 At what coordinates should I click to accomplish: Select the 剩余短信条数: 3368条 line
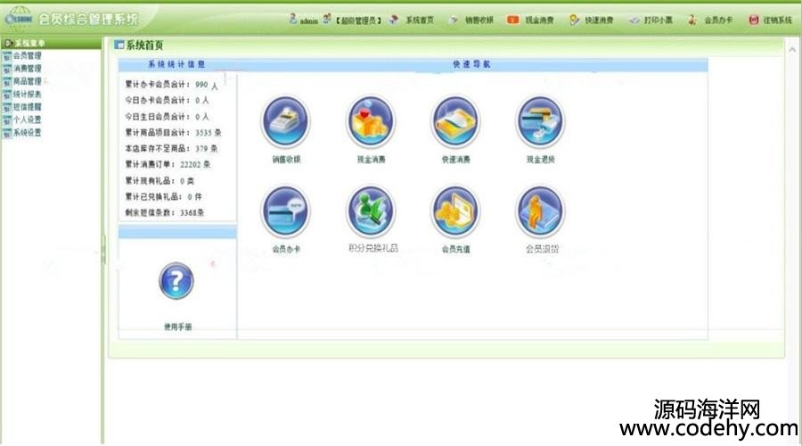165,212
